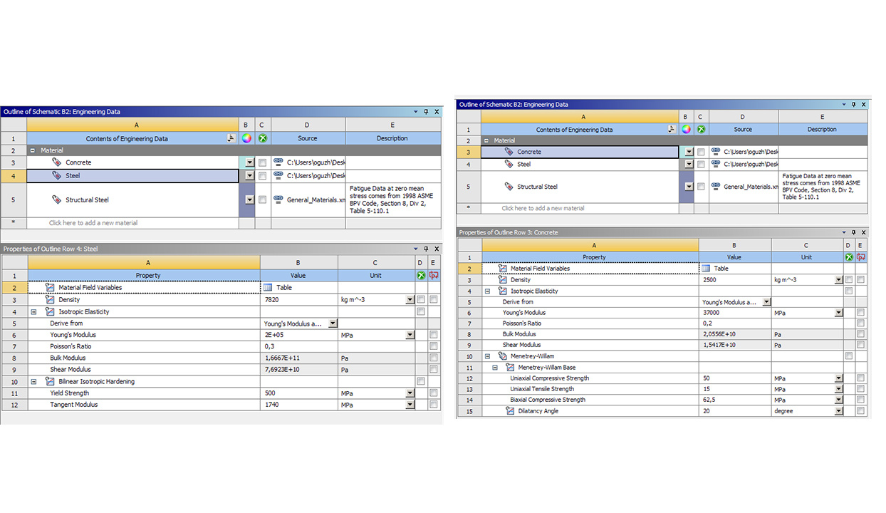The image size is (886, 513).
Task: Click the General_Materials source link icon in left outline
Action: [278, 200]
